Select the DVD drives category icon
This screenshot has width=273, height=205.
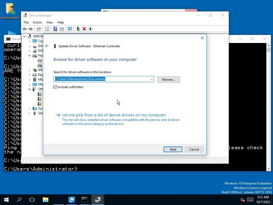tap(35, 51)
